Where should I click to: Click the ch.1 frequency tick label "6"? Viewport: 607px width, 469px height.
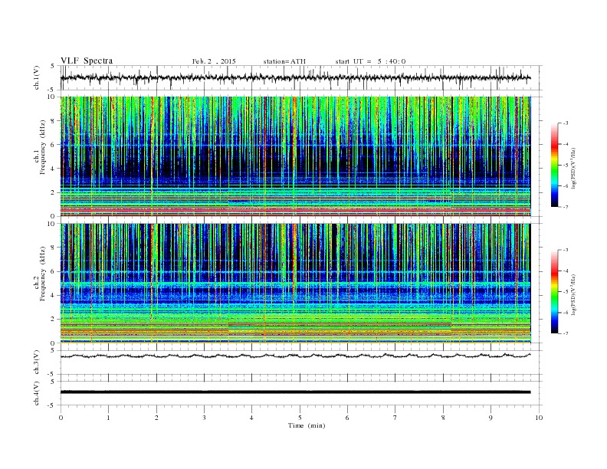(54, 145)
